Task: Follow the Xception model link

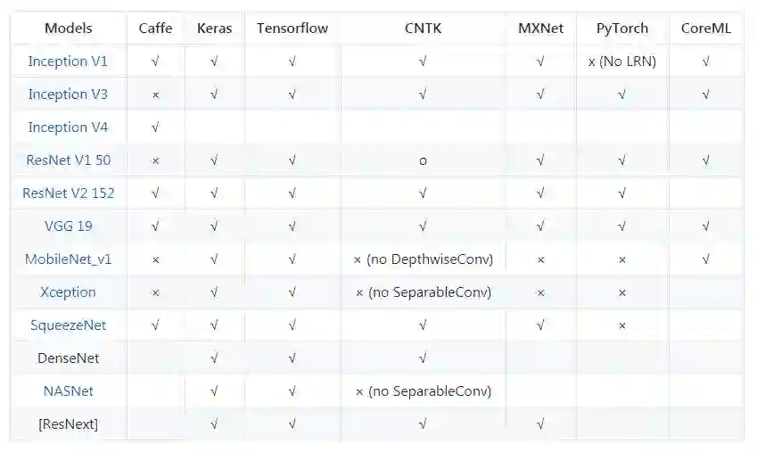Action: point(68,292)
